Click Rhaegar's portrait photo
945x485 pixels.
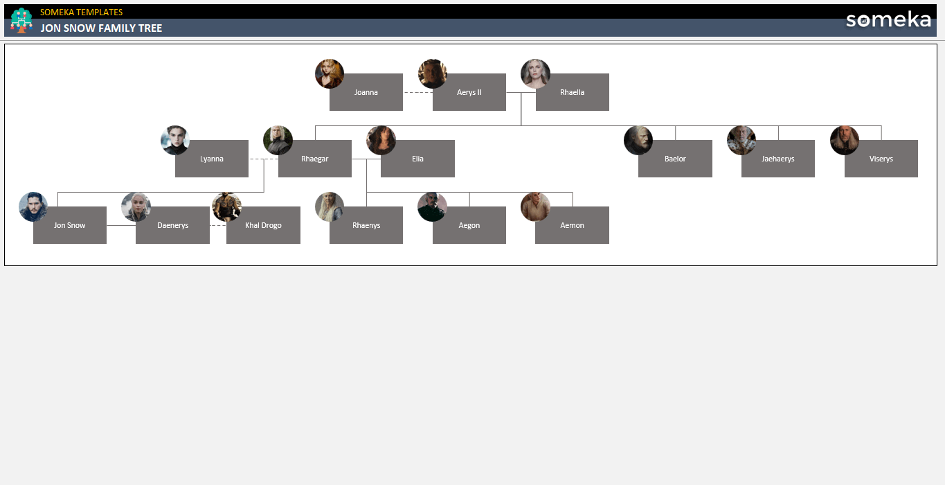point(278,140)
